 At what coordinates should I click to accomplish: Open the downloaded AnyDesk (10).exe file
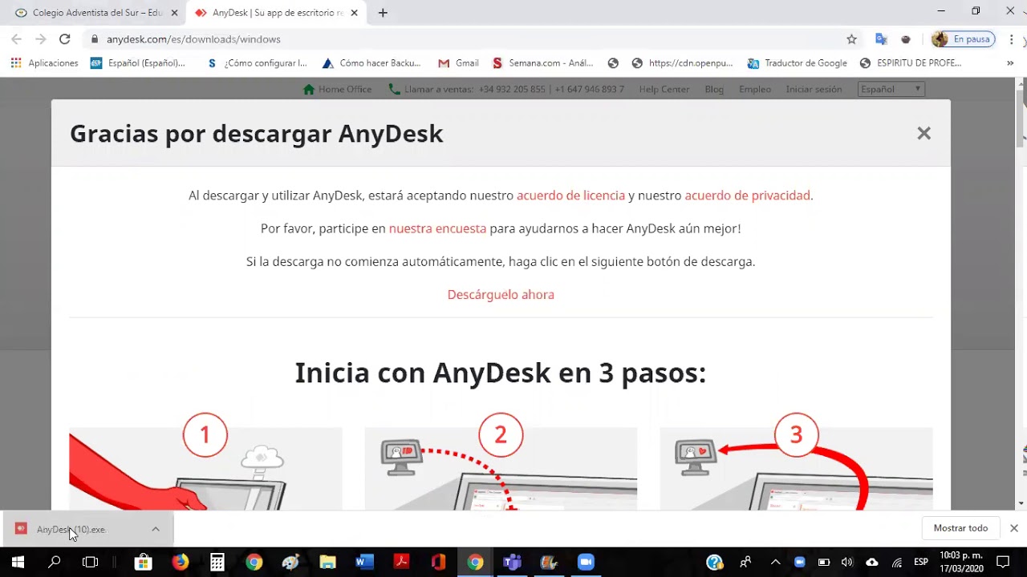click(71, 529)
